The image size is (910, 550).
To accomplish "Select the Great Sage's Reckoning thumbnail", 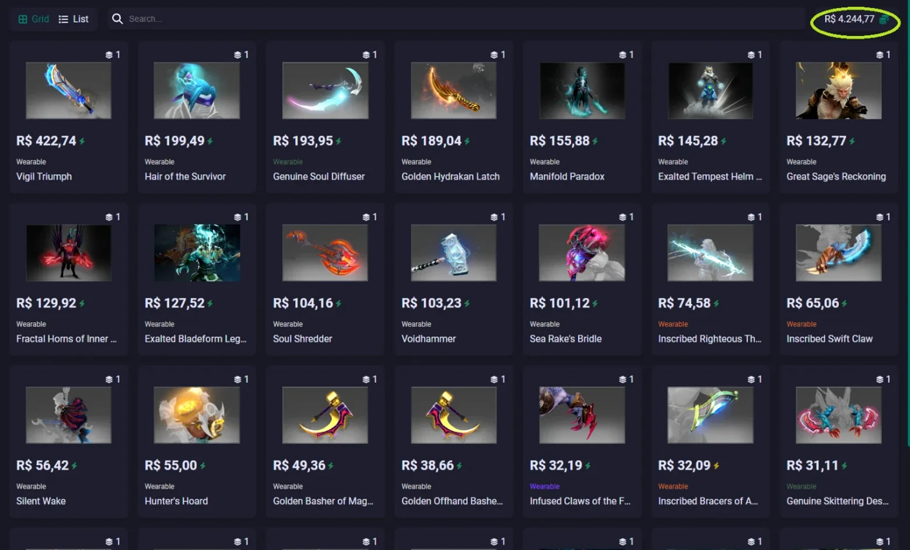I will 839,91.
